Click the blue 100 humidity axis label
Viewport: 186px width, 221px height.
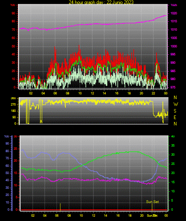coord(7,137)
